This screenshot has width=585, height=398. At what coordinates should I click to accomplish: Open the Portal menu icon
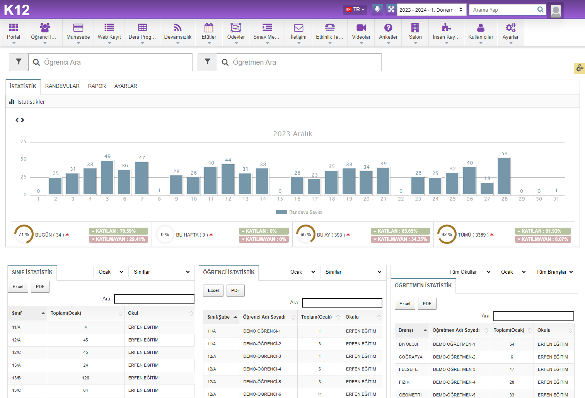(x=14, y=27)
